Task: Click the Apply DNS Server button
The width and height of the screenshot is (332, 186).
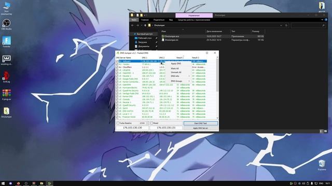Action: 201,128
